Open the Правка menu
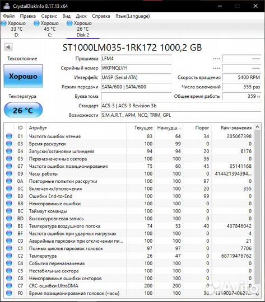Image resolution: width=265 pixels, height=302 pixels. pyautogui.click(x=28, y=16)
